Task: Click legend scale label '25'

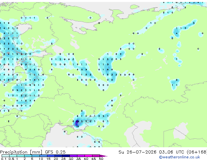Action: click(63, 159)
